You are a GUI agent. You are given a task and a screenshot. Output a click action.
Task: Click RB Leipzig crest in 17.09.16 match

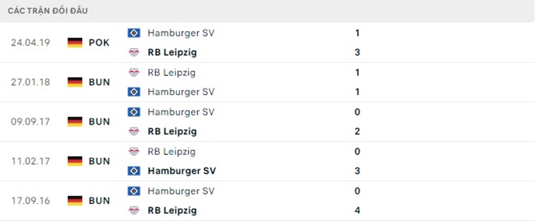(133, 210)
